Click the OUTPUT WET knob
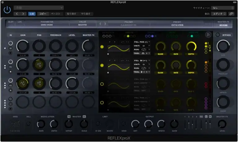 coord(148,124)
